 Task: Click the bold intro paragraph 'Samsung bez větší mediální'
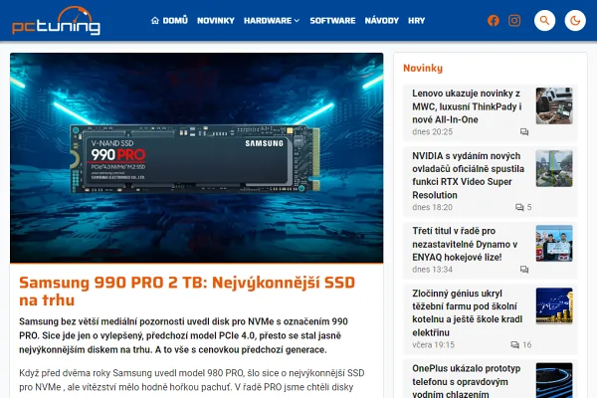tap(183, 335)
